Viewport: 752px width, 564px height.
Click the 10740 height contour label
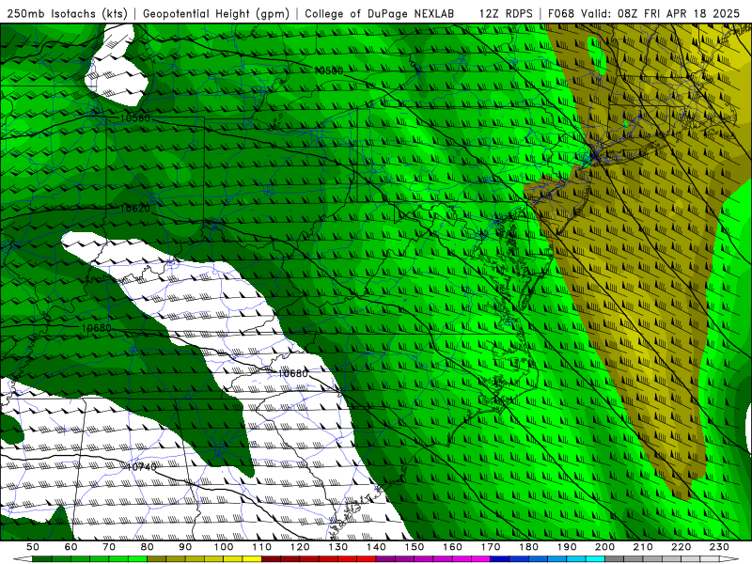coord(140,466)
